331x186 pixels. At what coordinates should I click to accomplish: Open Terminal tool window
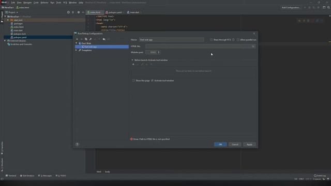[x=11, y=176]
